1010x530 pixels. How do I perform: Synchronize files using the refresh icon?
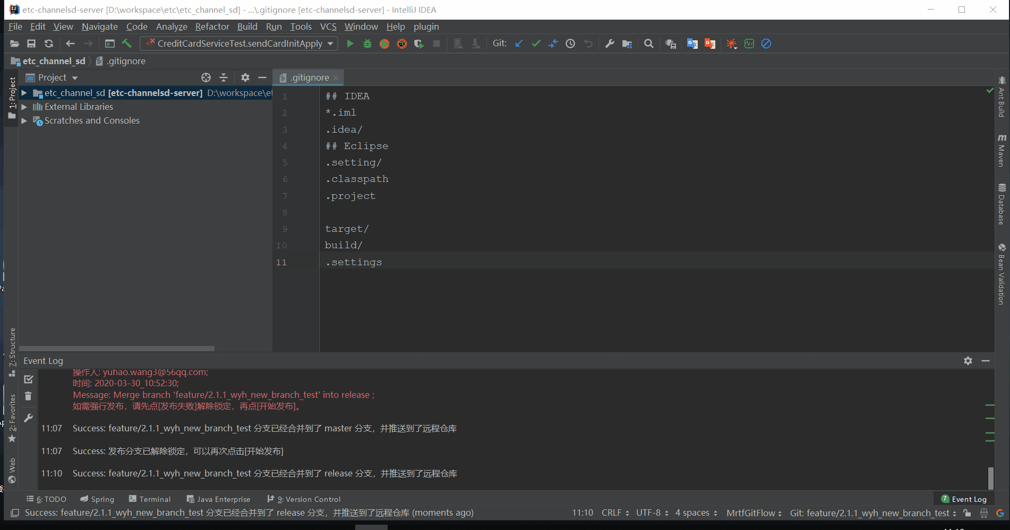(49, 44)
